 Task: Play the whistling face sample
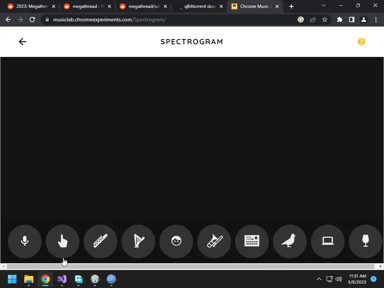click(x=176, y=241)
